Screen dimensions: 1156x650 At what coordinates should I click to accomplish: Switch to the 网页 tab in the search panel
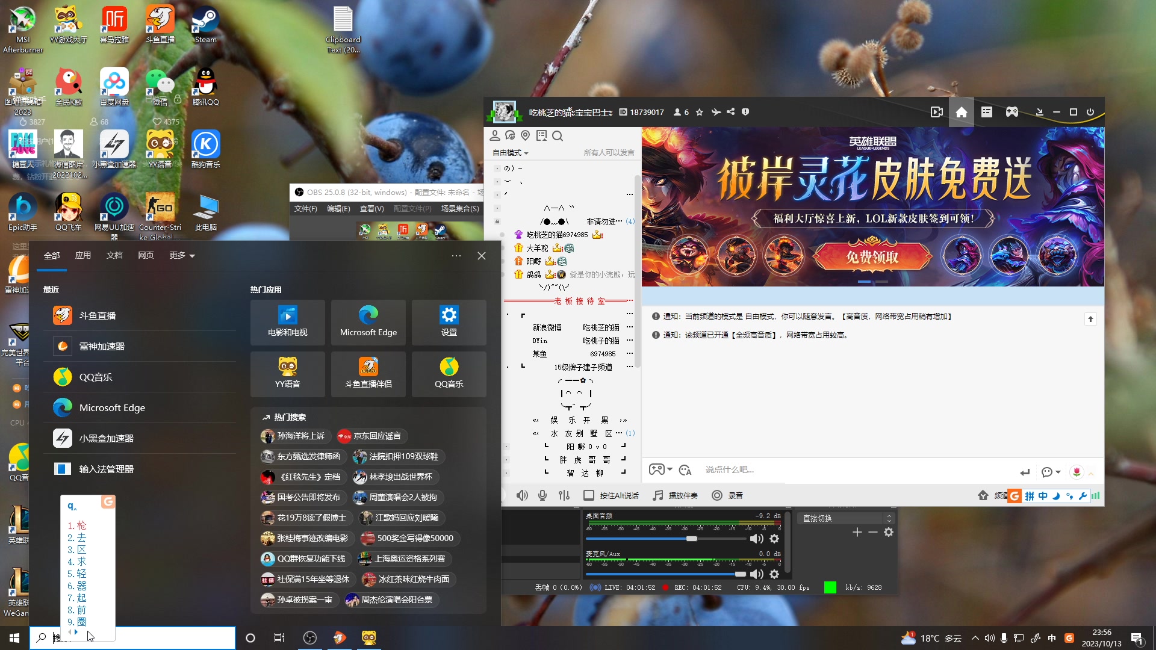(146, 256)
